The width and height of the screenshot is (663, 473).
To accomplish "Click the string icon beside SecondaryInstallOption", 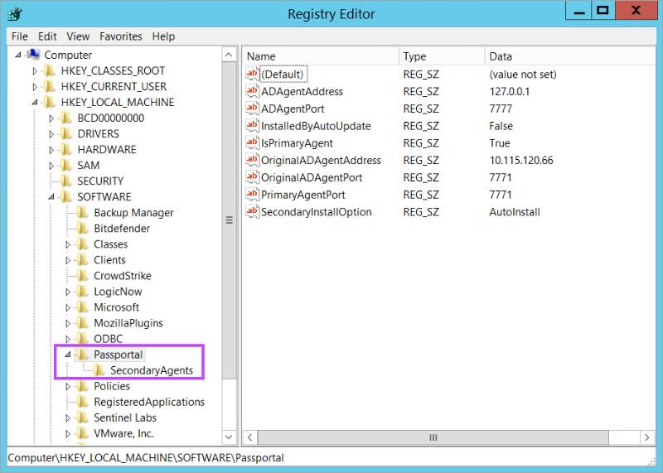I will (x=252, y=211).
